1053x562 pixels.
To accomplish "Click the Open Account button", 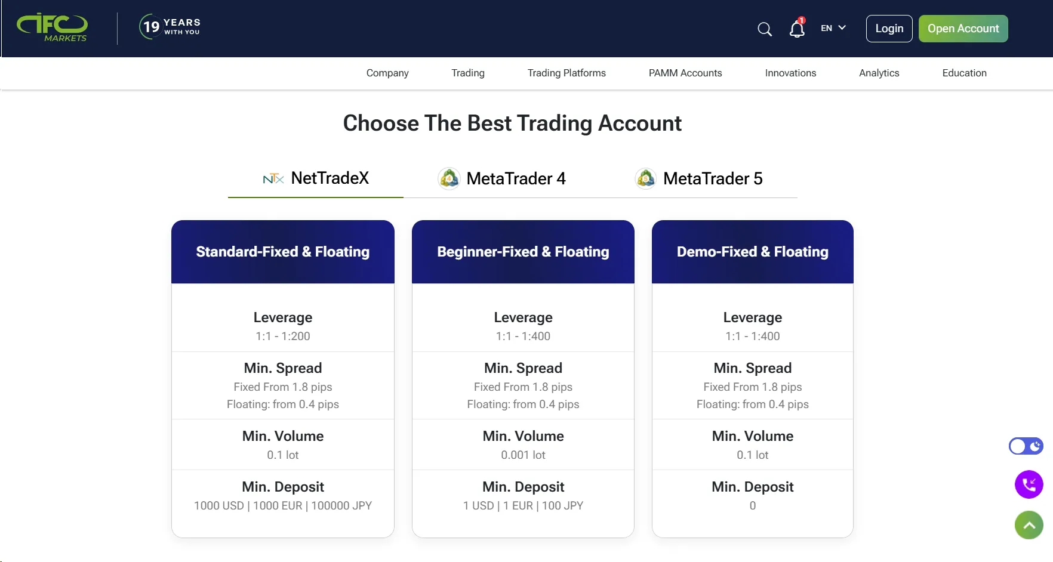I will click(x=963, y=29).
